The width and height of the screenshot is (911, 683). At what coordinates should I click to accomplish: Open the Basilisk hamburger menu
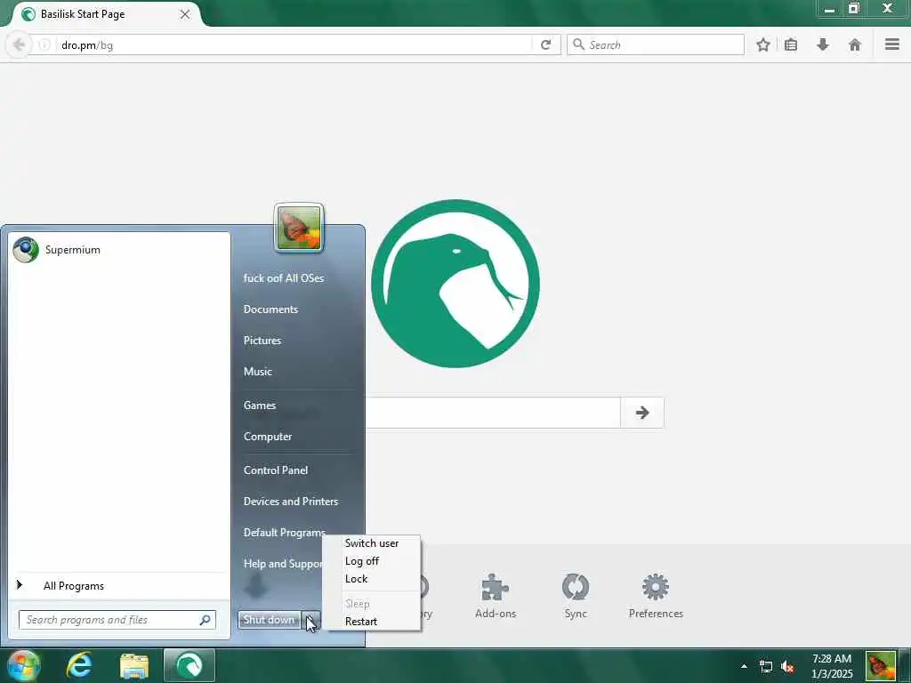click(x=892, y=44)
